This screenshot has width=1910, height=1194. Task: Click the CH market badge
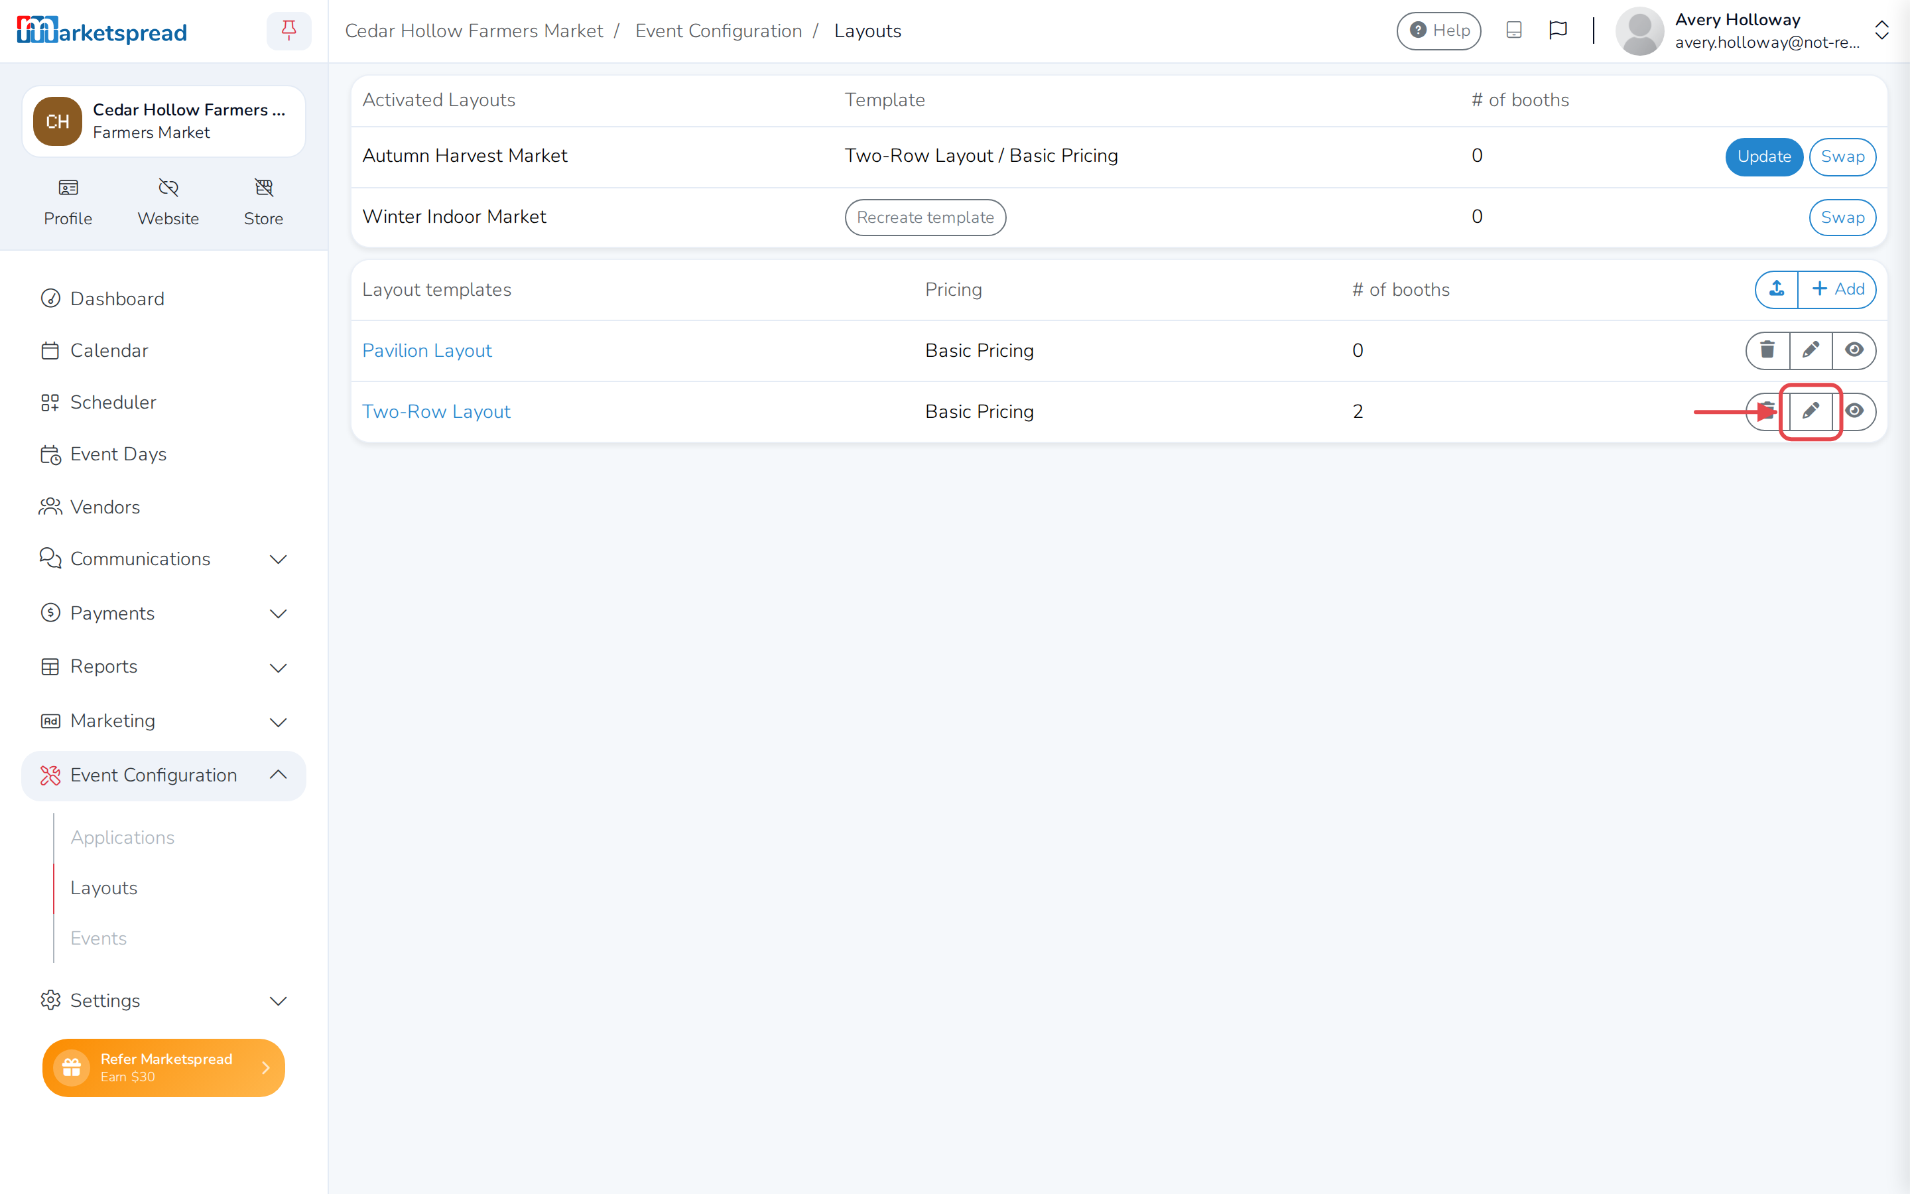pos(57,121)
